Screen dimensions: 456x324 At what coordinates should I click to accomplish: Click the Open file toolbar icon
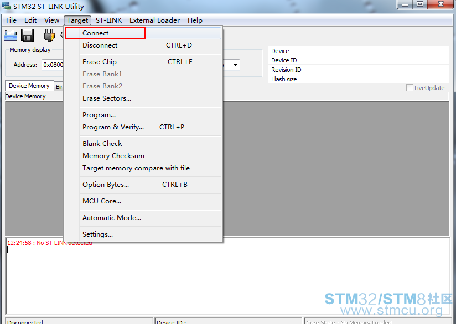pos(11,35)
